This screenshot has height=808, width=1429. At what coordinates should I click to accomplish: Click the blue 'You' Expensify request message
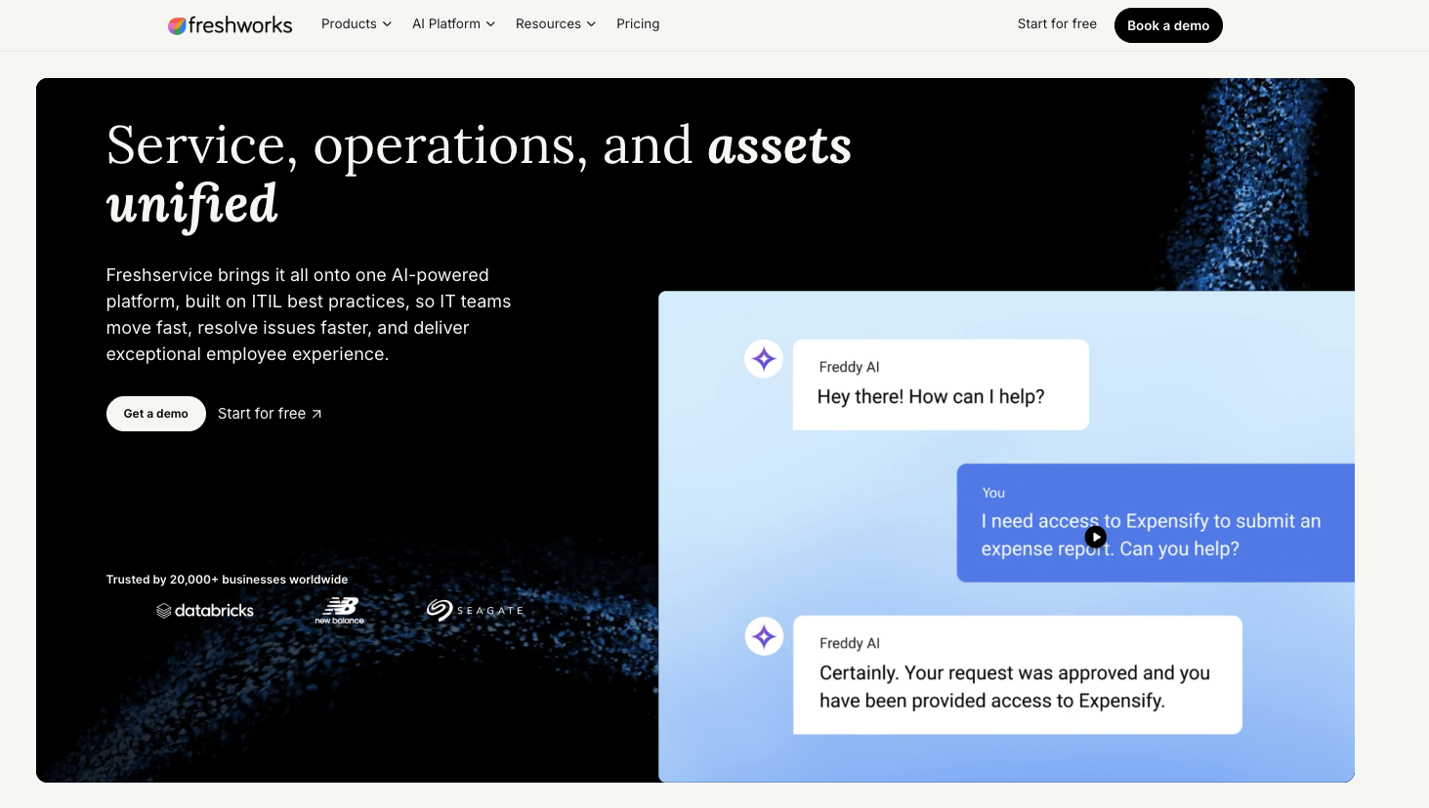tap(1156, 523)
